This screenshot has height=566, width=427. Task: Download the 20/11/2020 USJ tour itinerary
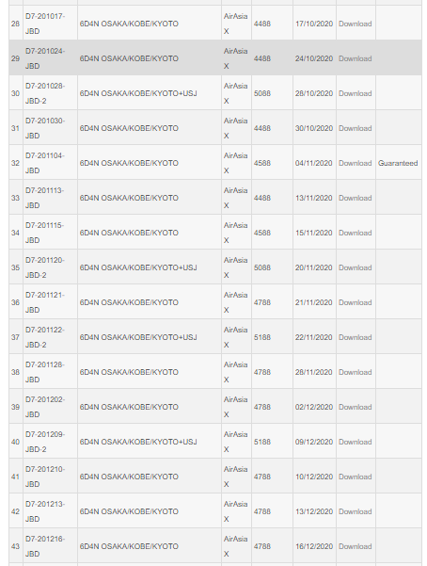pyautogui.click(x=355, y=267)
